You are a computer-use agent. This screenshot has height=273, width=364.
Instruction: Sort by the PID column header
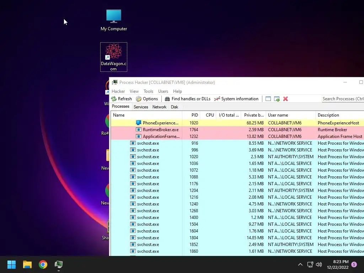pyautogui.click(x=191, y=115)
